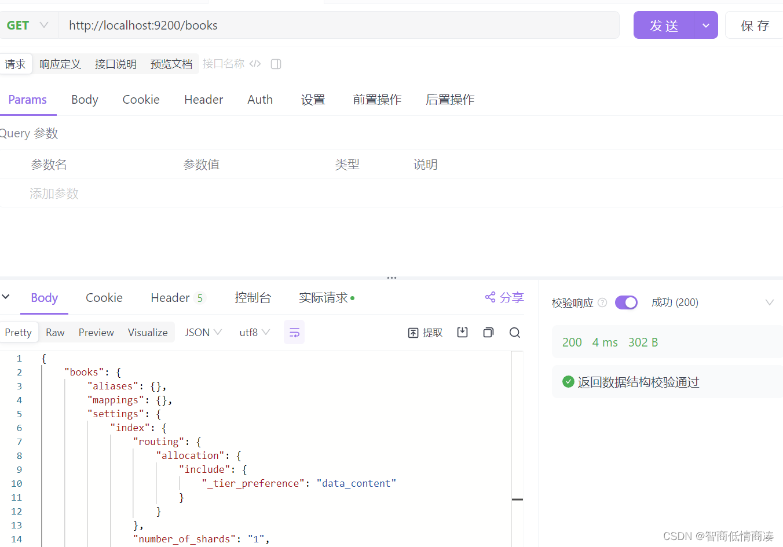This screenshot has height=547, width=783.
Task: Open the GET method dropdown
Action: 44,25
